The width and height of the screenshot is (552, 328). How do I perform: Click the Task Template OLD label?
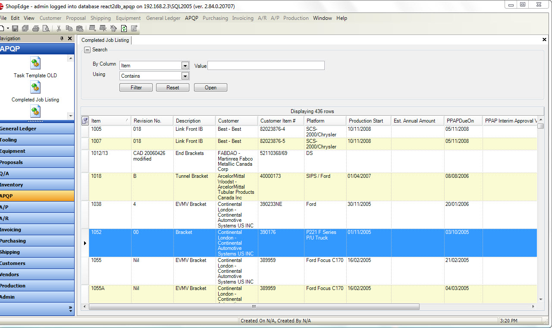click(35, 76)
